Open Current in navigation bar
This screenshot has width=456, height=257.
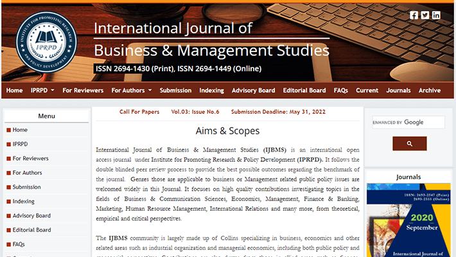tap(367, 91)
